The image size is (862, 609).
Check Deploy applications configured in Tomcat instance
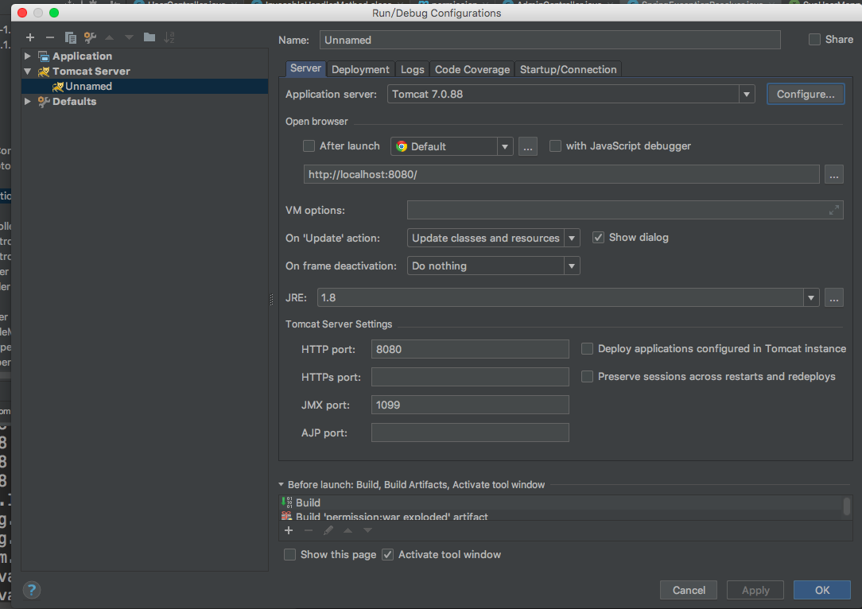click(587, 349)
